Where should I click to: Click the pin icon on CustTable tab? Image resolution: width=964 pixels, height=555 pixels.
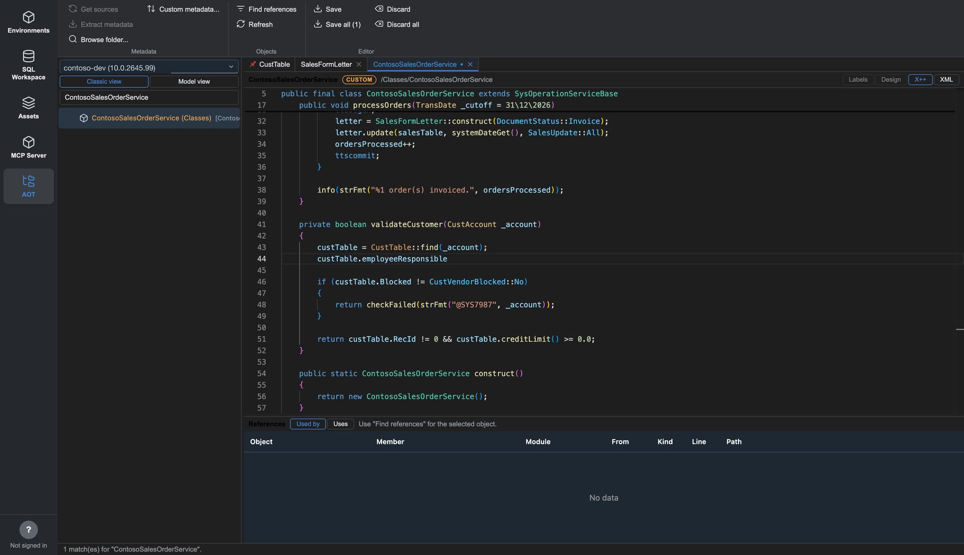coord(253,64)
